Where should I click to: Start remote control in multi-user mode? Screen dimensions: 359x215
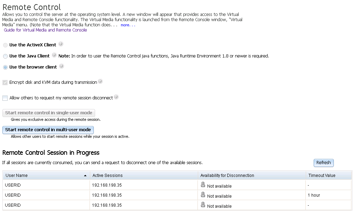point(48,130)
